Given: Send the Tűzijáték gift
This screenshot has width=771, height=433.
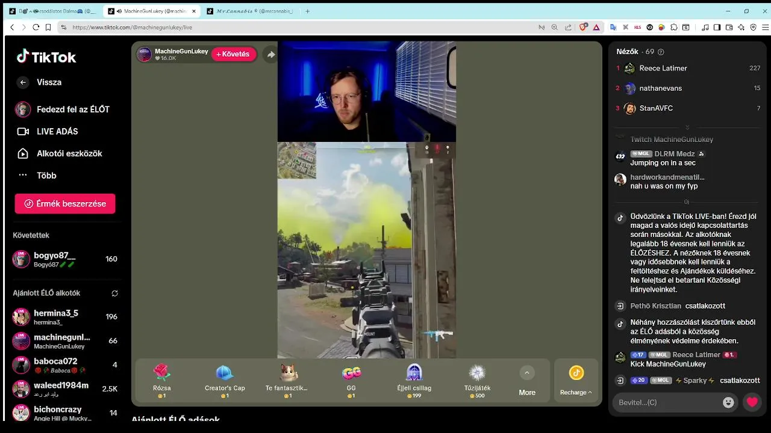Looking at the screenshot, I should (x=477, y=381).
